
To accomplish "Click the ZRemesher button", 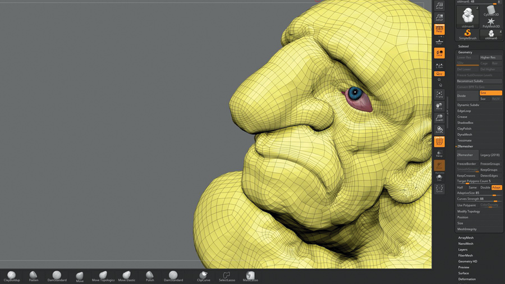I will [467, 155].
